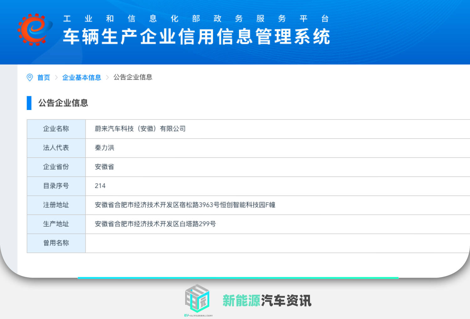The height and width of the screenshot is (319, 470).
Task: Select production address 白塔路299号
Action: click(x=155, y=224)
